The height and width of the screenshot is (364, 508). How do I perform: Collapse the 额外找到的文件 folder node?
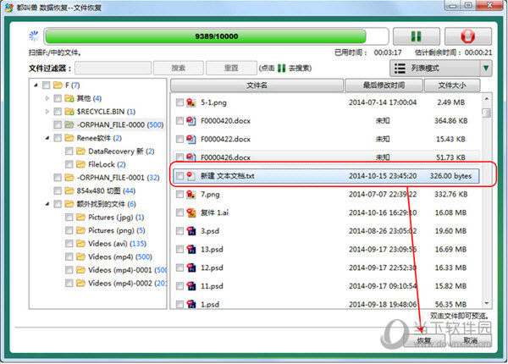(x=47, y=204)
